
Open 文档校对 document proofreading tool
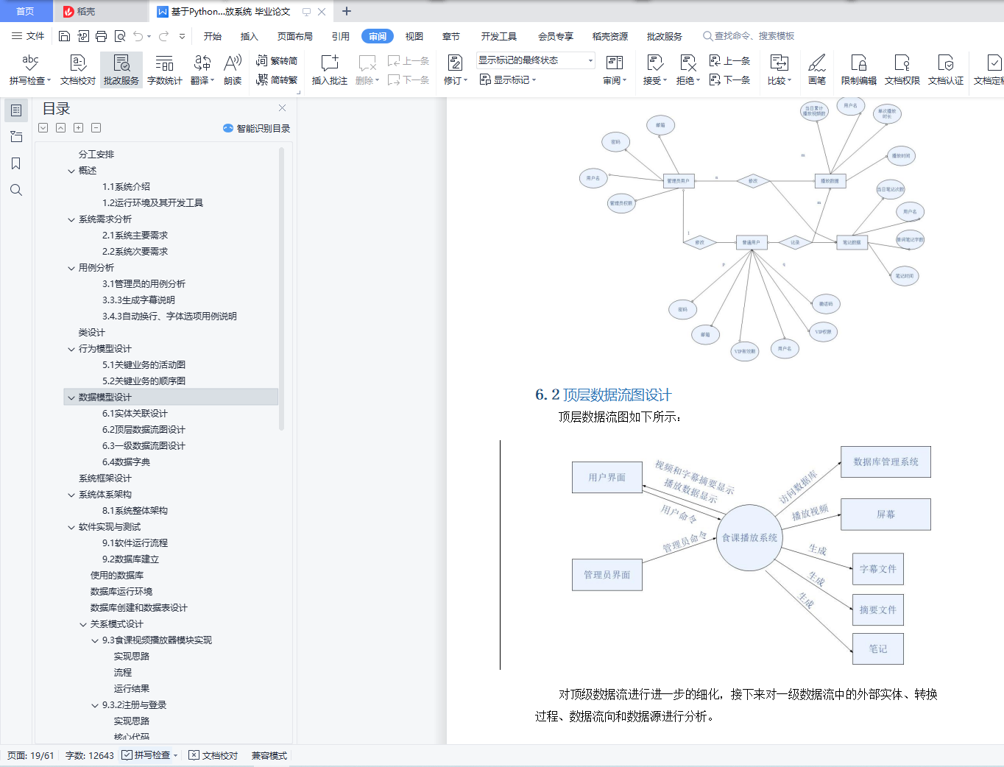tap(78, 70)
